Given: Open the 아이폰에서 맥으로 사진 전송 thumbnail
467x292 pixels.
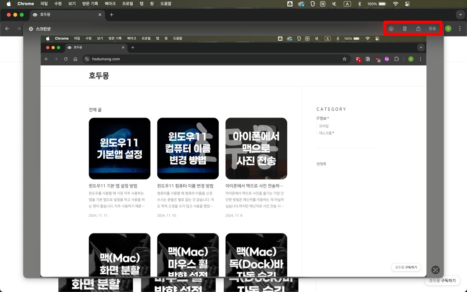Looking at the screenshot, I should [x=256, y=148].
